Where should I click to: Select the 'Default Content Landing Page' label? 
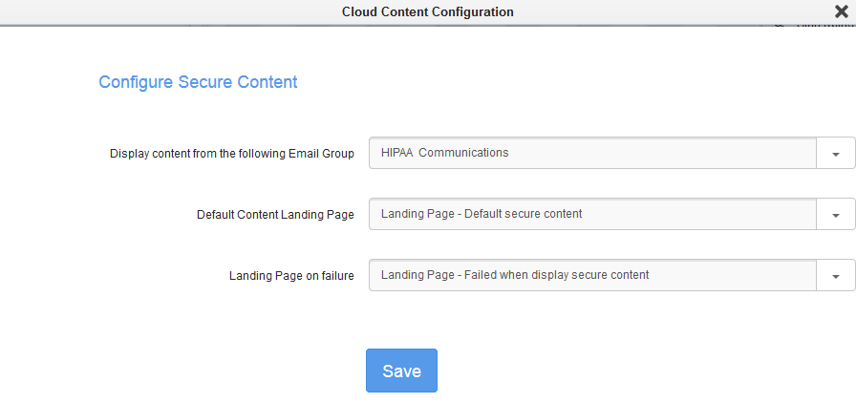[x=275, y=215]
